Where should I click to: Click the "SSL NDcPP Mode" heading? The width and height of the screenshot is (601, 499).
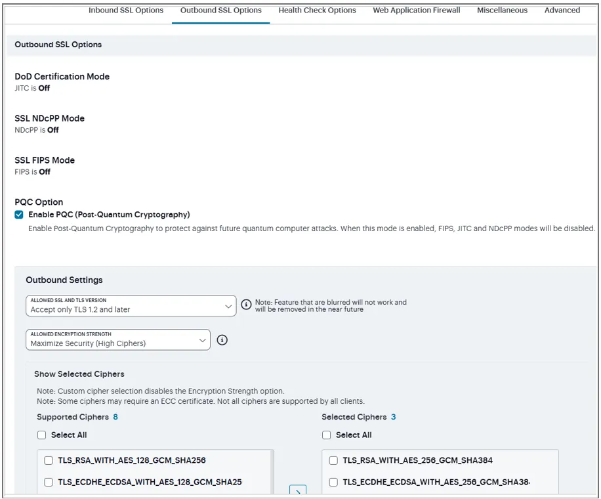point(49,118)
